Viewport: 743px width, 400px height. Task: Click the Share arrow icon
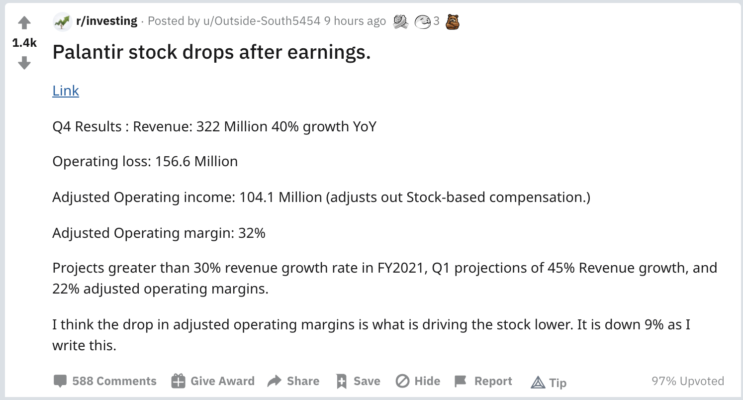click(275, 381)
